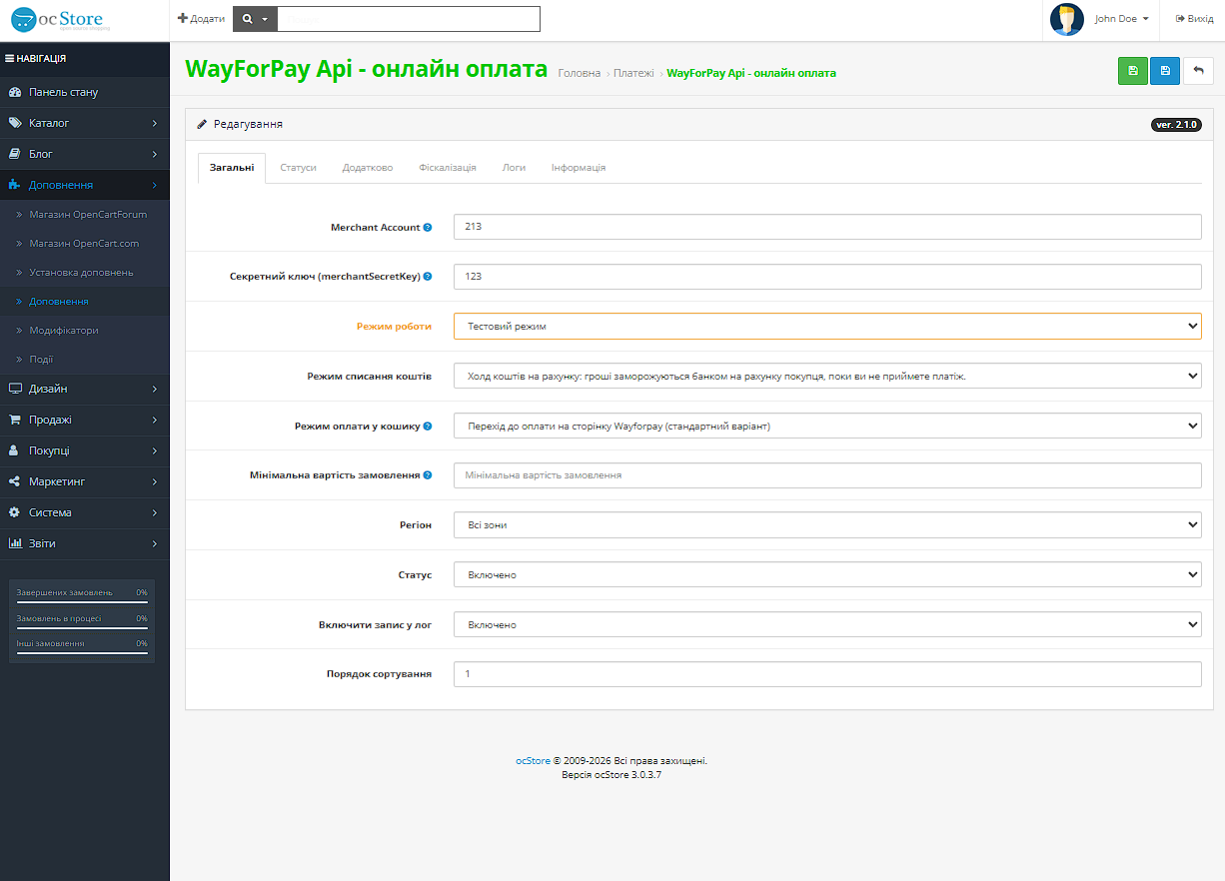Click the Головна breadcrumb link

[x=580, y=73]
